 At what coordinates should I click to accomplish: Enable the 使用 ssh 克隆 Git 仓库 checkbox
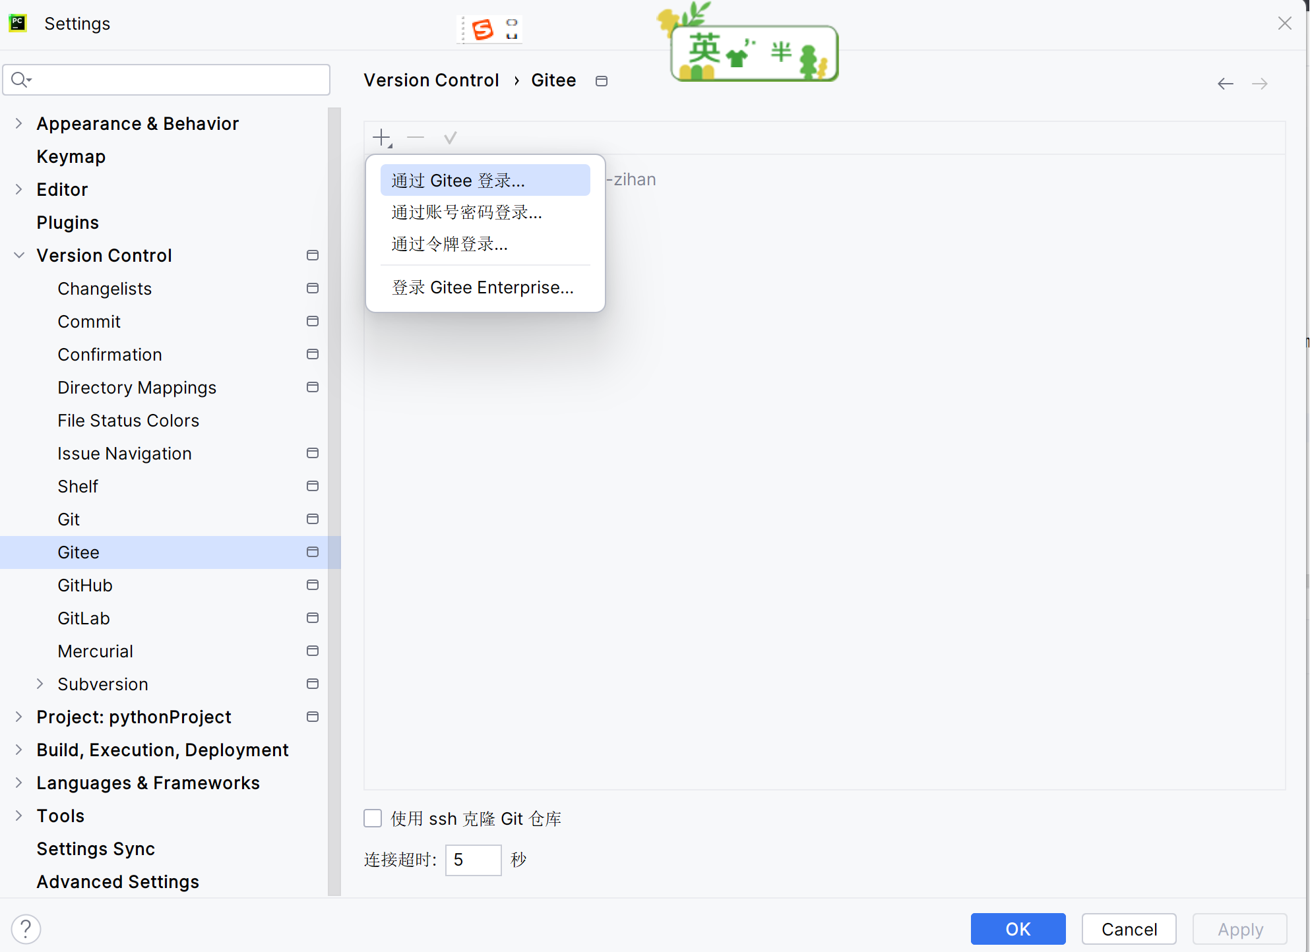(x=373, y=818)
